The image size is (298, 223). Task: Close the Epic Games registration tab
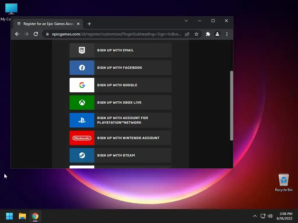pyautogui.click(x=78, y=24)
